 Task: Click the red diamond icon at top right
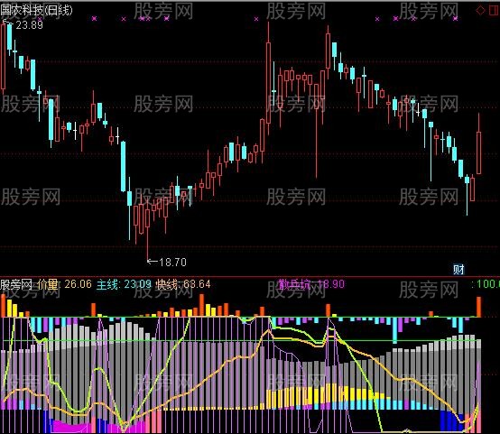click(x=480, y=11)
